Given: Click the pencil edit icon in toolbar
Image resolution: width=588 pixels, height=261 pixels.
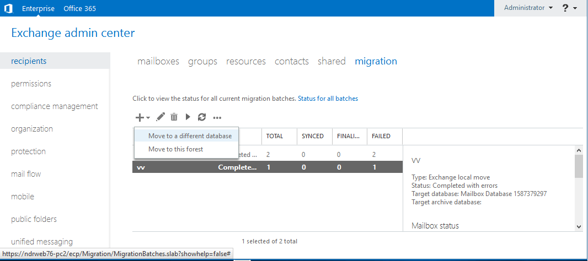Looking at the screenshot, I should (x=161, y=117).
